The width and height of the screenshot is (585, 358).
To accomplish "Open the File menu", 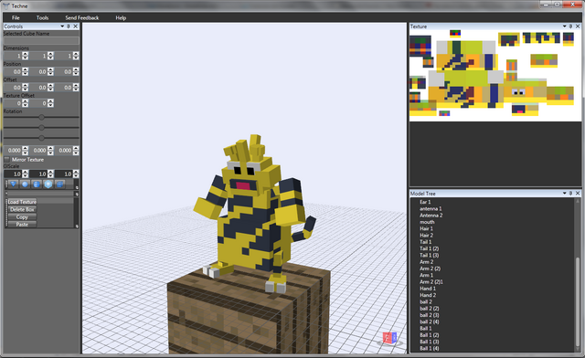I will click(x=16, y=17).
